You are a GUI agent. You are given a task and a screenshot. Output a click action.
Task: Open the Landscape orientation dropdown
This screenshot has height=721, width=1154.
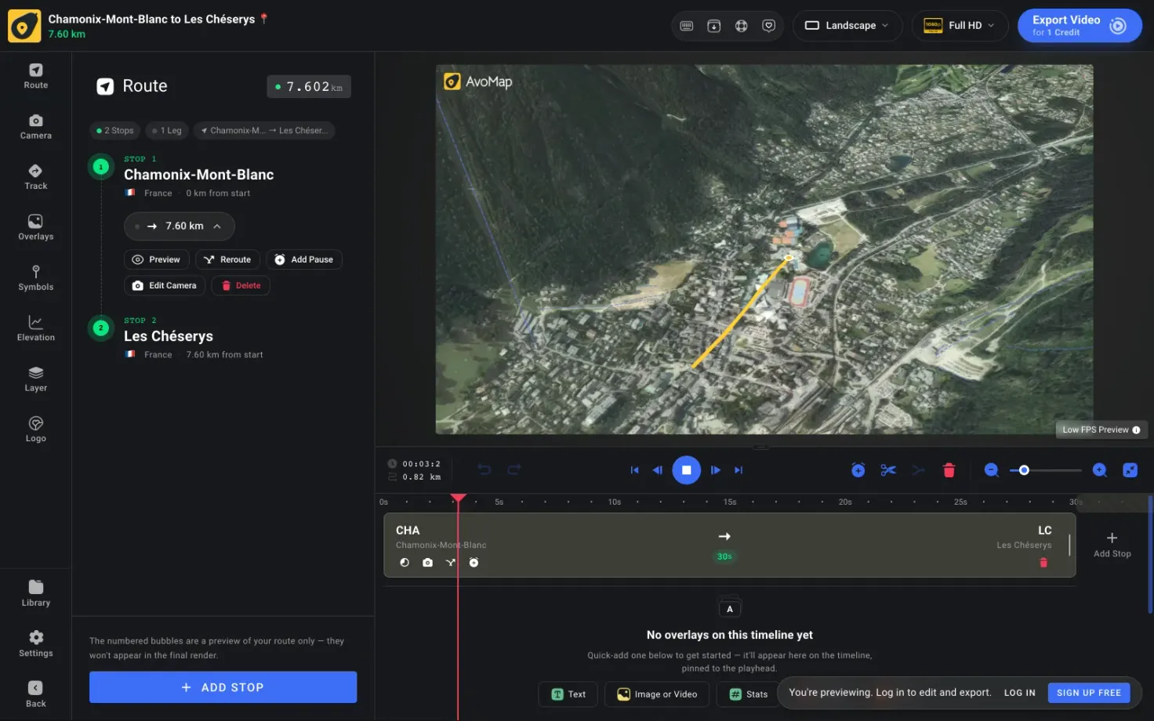[847, 26]
